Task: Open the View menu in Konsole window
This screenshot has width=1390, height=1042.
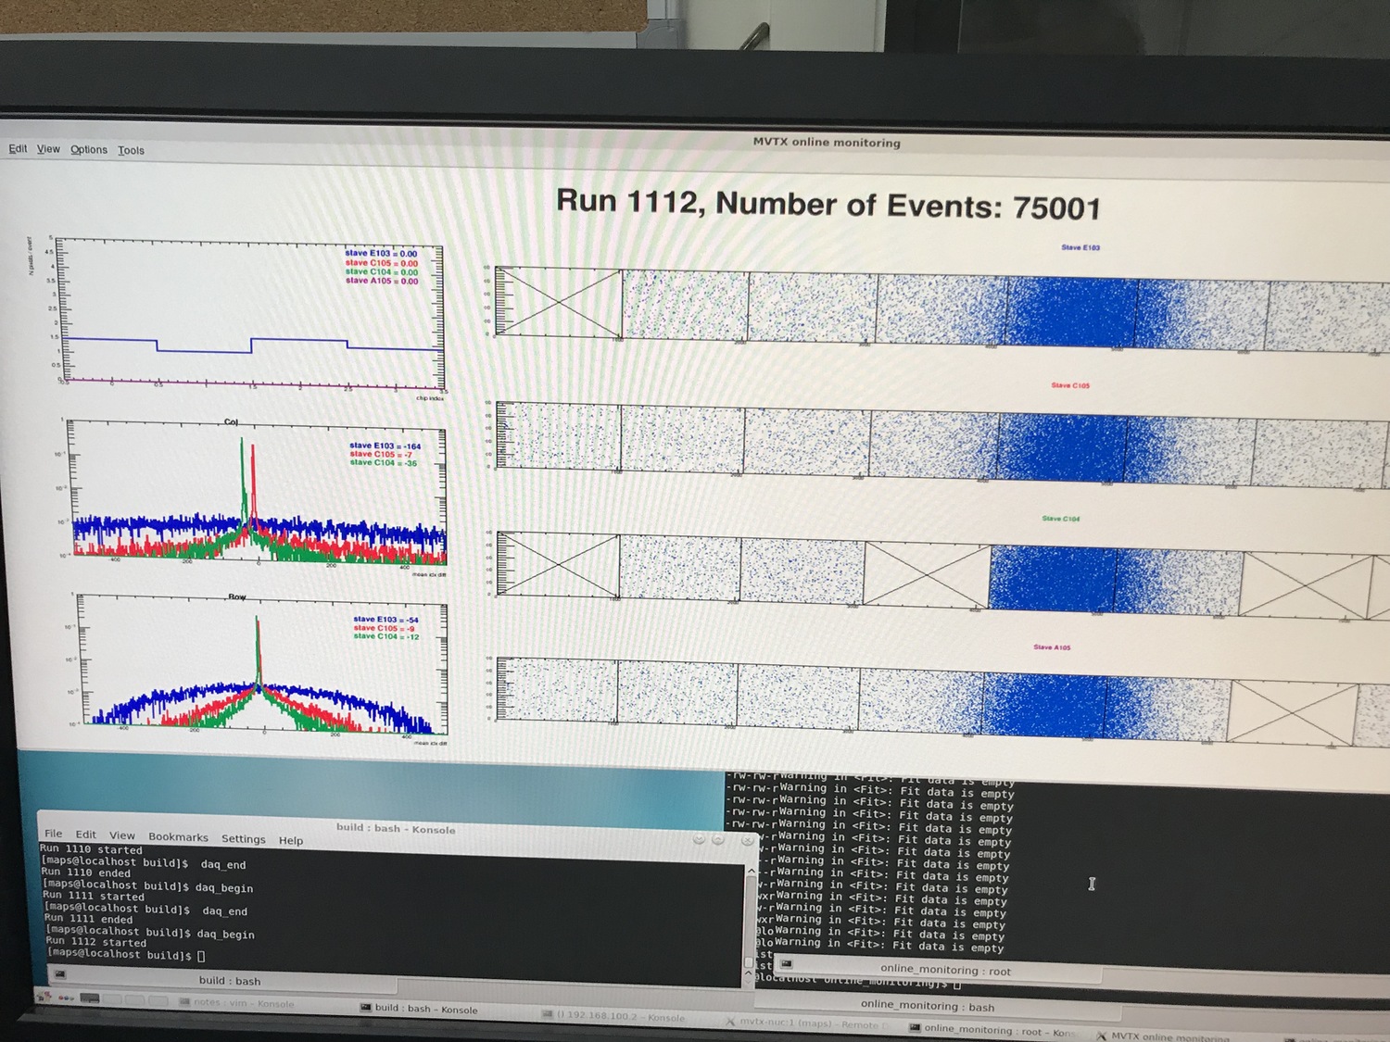Action: [x=122, y=835]
